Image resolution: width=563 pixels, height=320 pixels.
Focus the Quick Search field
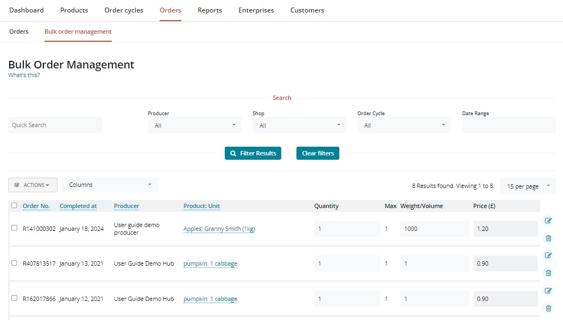coord(55,125)
